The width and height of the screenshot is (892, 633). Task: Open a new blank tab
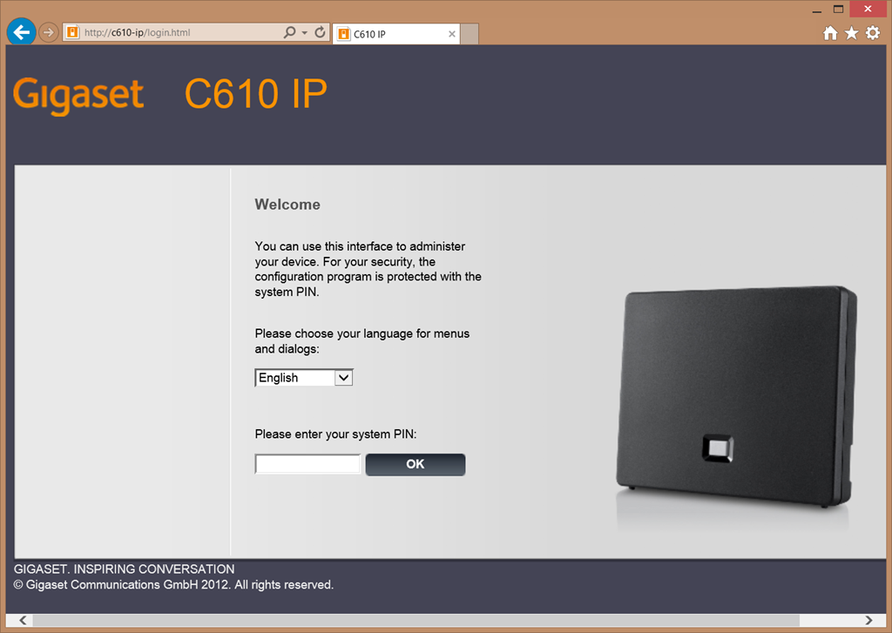tap(470, 34)
